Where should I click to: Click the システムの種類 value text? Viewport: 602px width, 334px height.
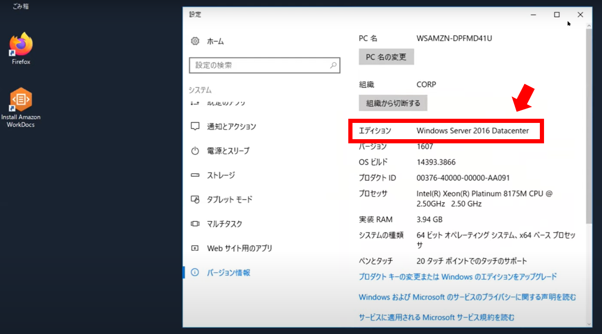[x=496, y=240]
